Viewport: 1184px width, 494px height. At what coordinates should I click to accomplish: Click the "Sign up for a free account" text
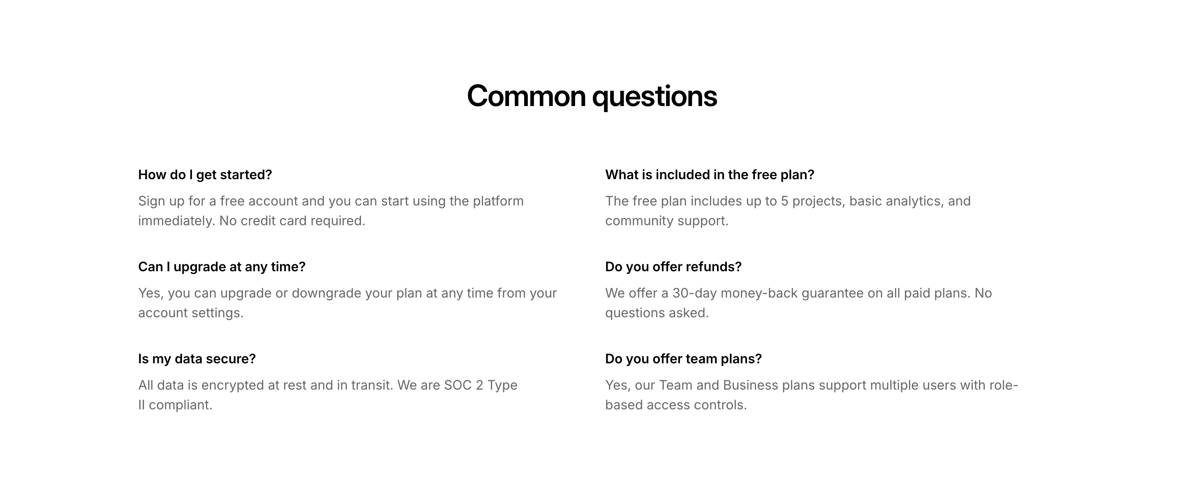(218, 201)
